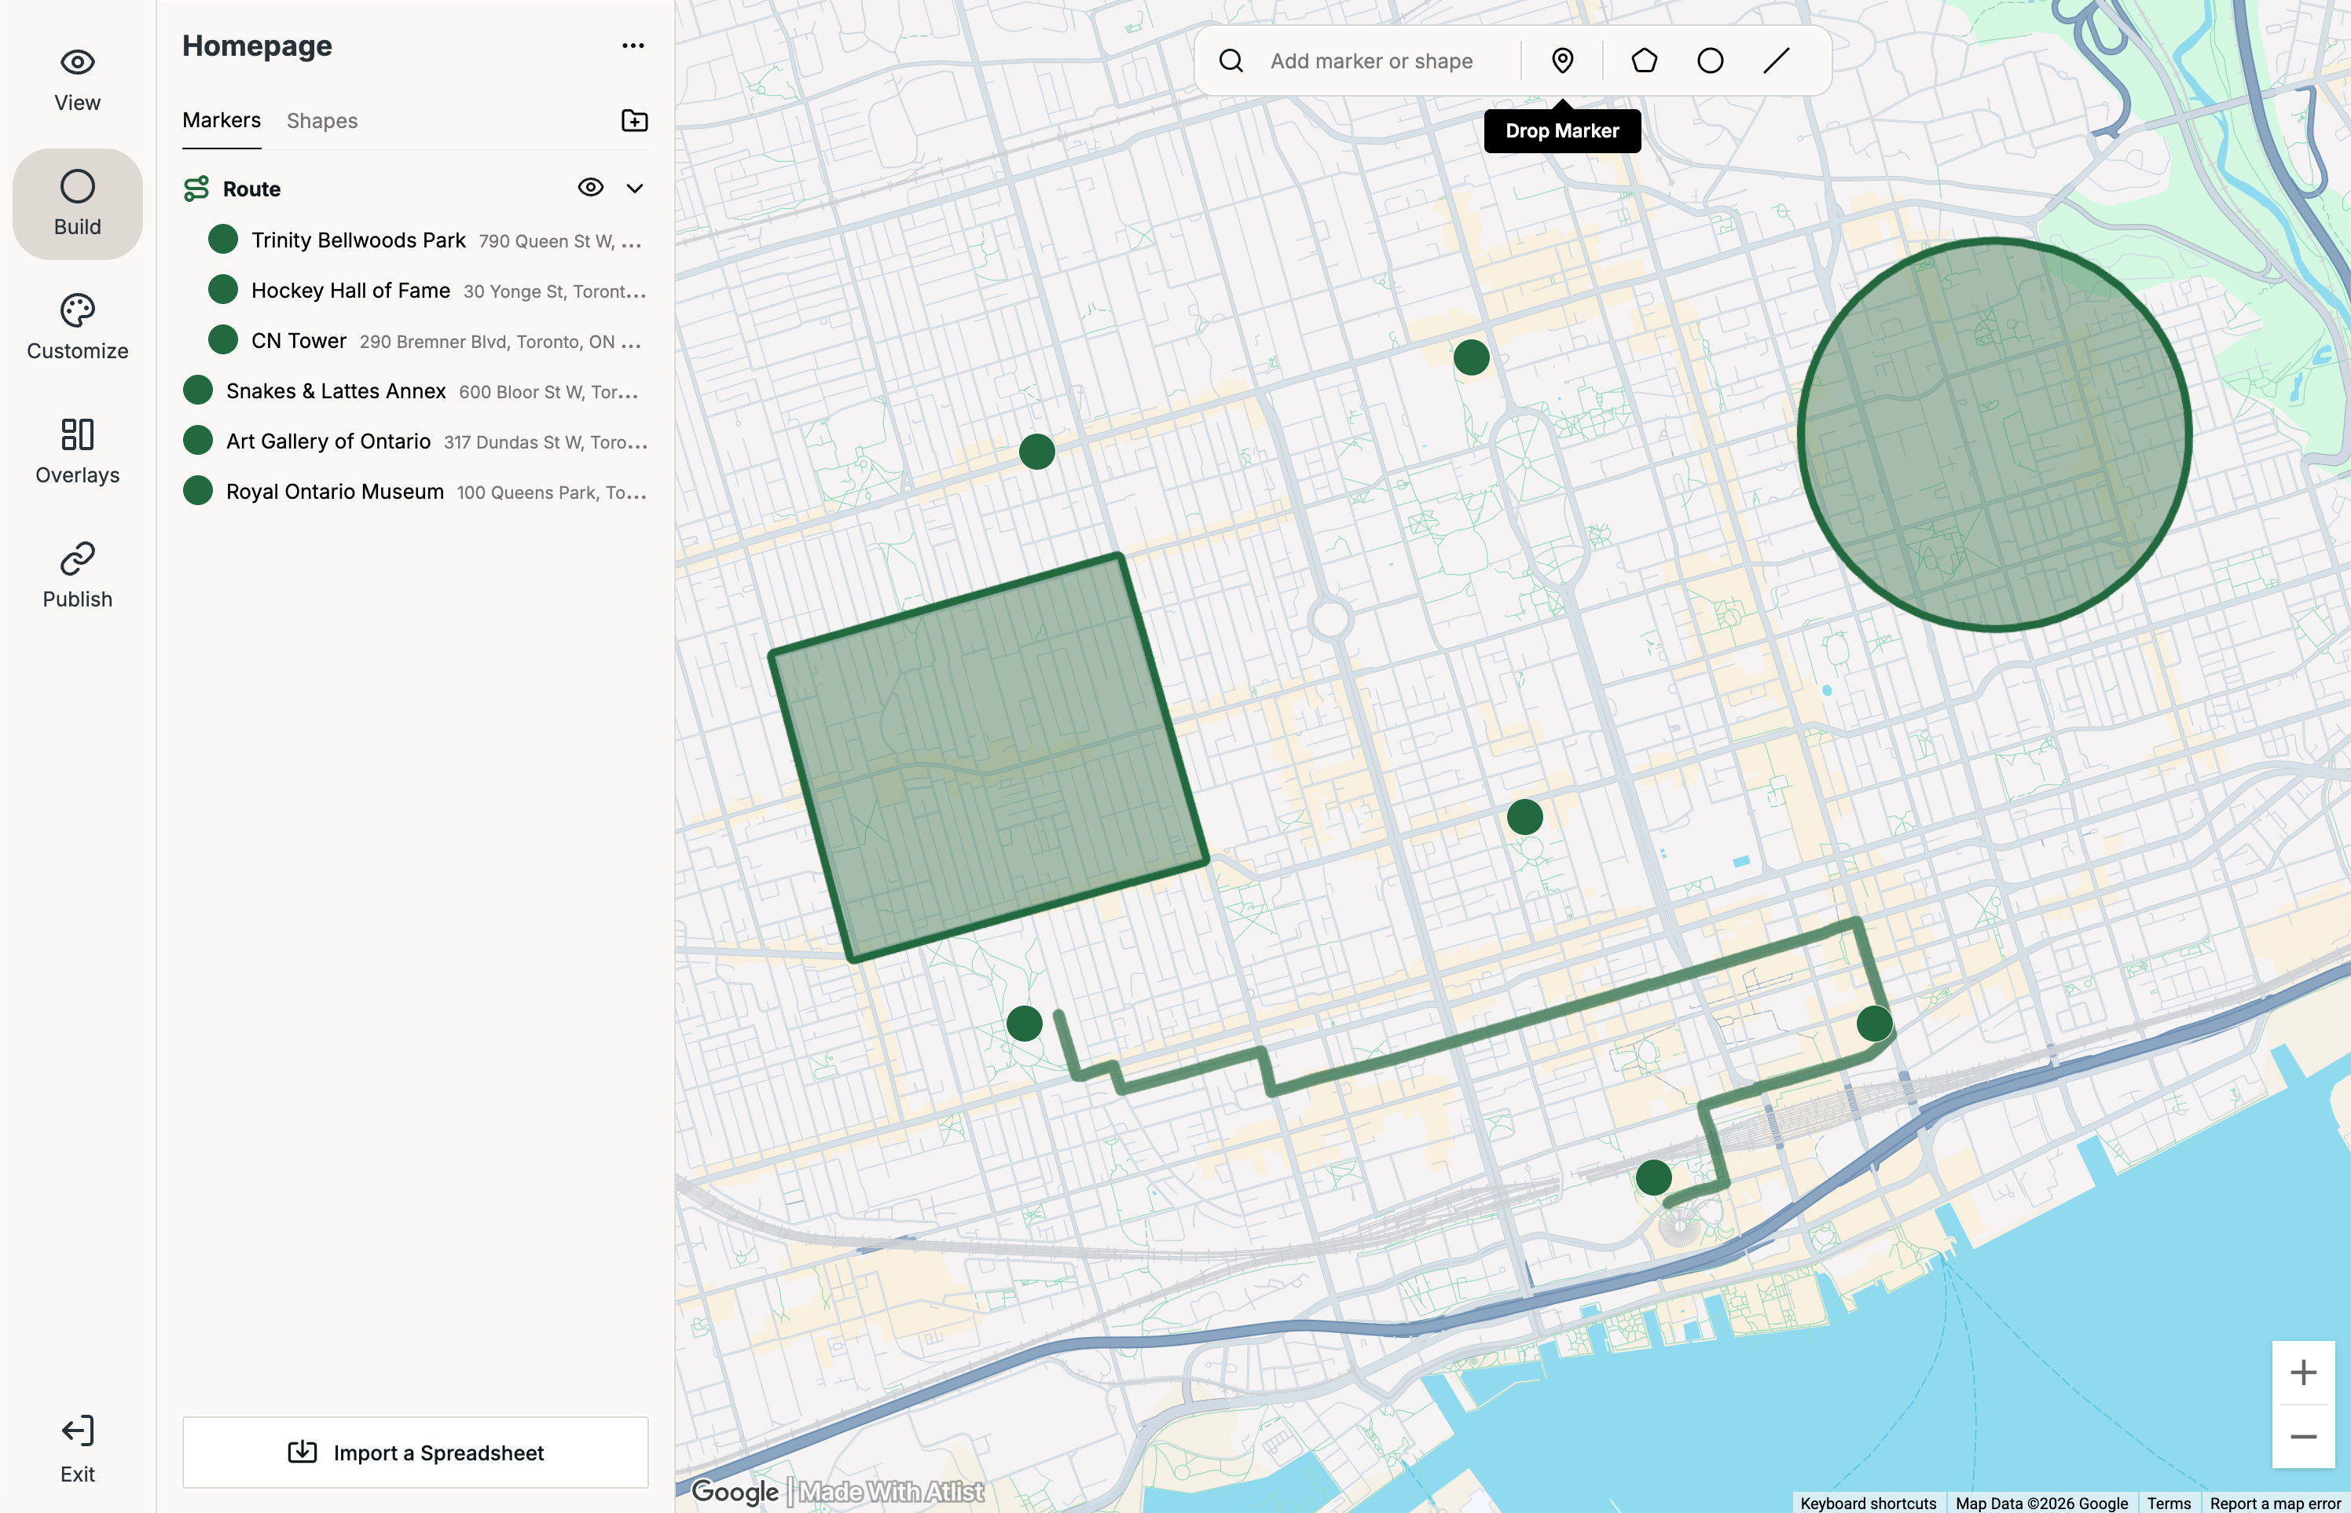The image size is (2351, 1513).
Task: Switch to View mode in the sidebar
Action: [x=78, y=81]
